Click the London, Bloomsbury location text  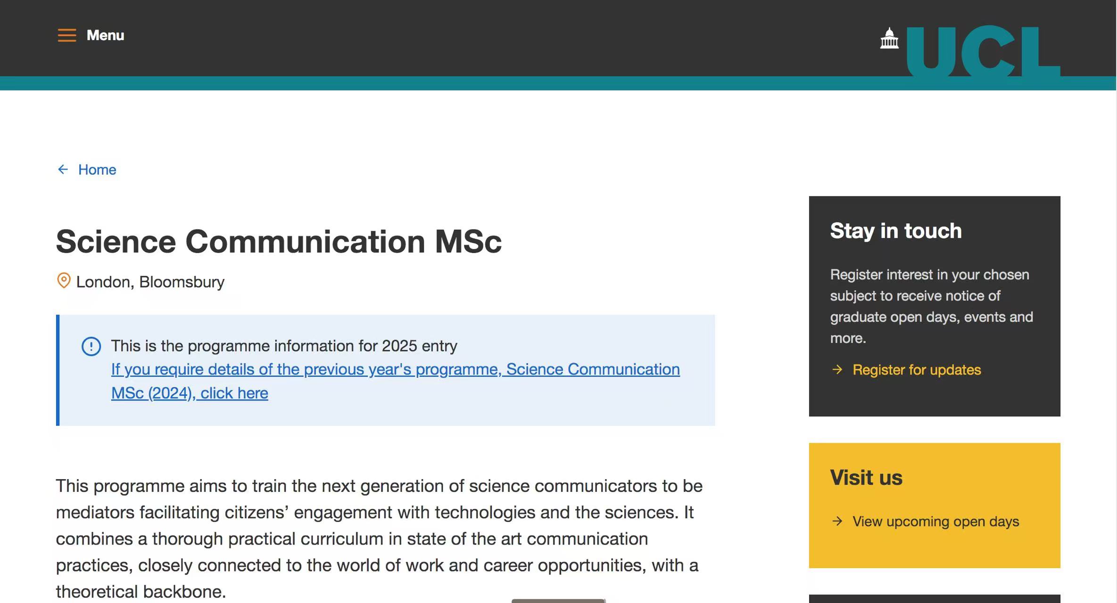coord(150,282)
